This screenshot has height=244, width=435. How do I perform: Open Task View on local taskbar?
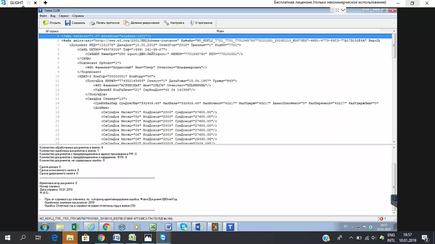coord(38,238)
